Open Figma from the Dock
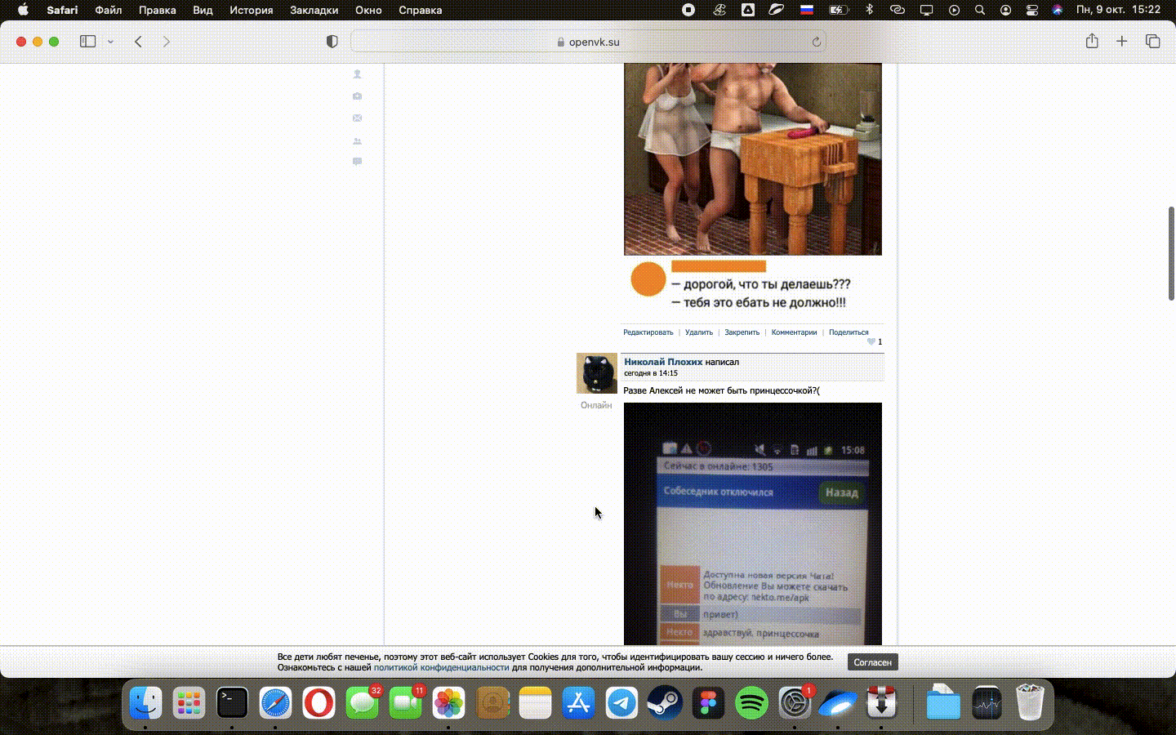 click(708, 702)
